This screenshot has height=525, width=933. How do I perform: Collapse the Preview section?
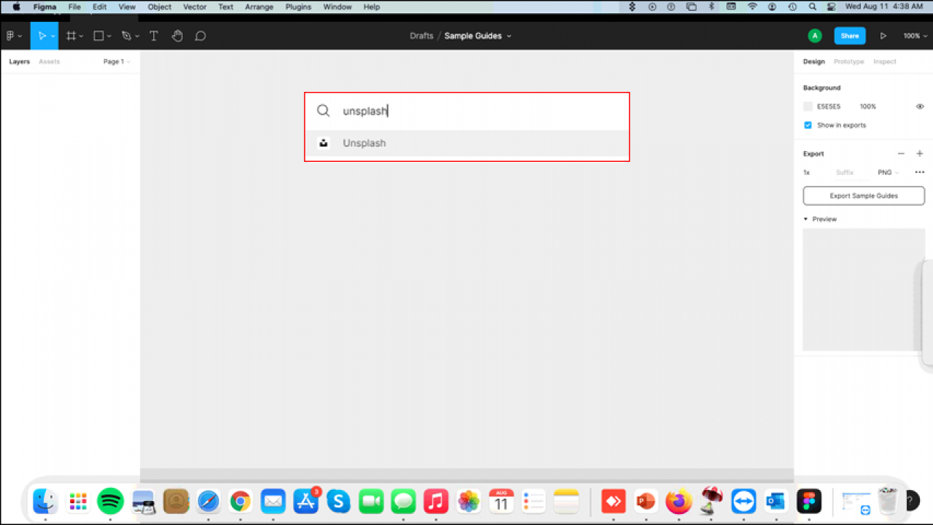[x=805, y=219]
